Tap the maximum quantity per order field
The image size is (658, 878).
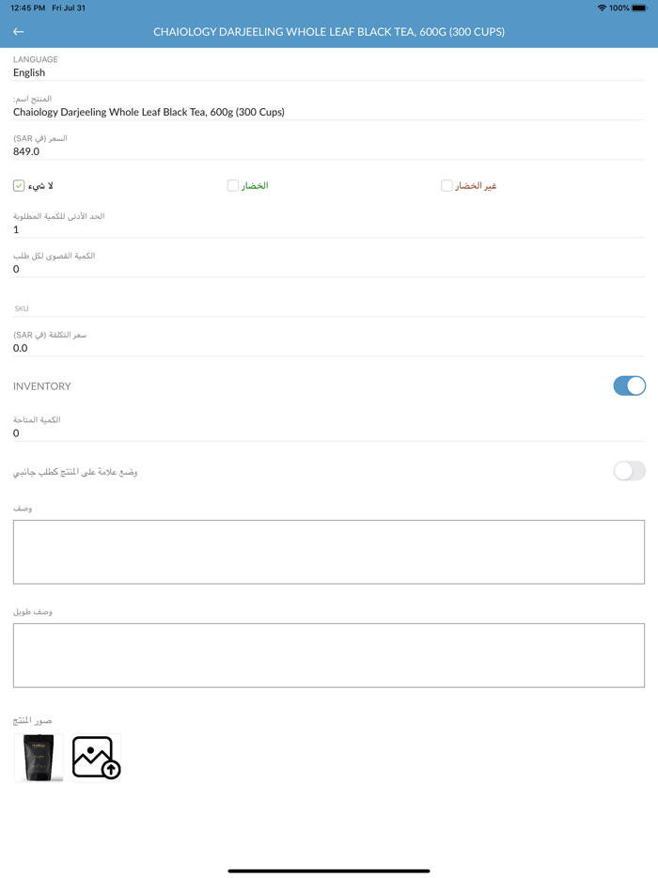(329, 269)
